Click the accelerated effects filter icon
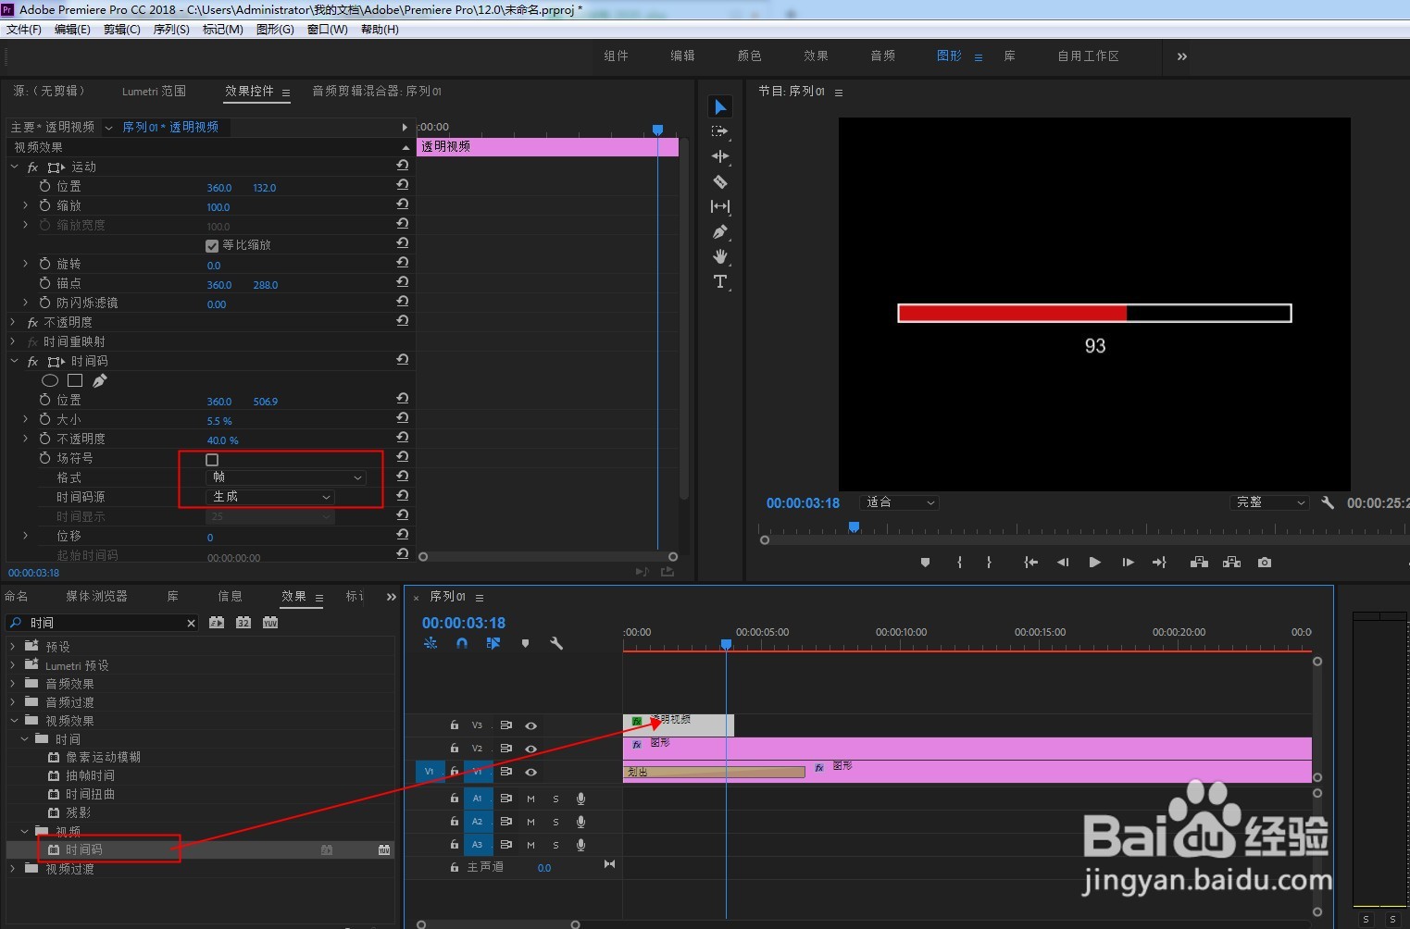The height and width of the screenshot is (929, 1410). click(x=217, y=623)
